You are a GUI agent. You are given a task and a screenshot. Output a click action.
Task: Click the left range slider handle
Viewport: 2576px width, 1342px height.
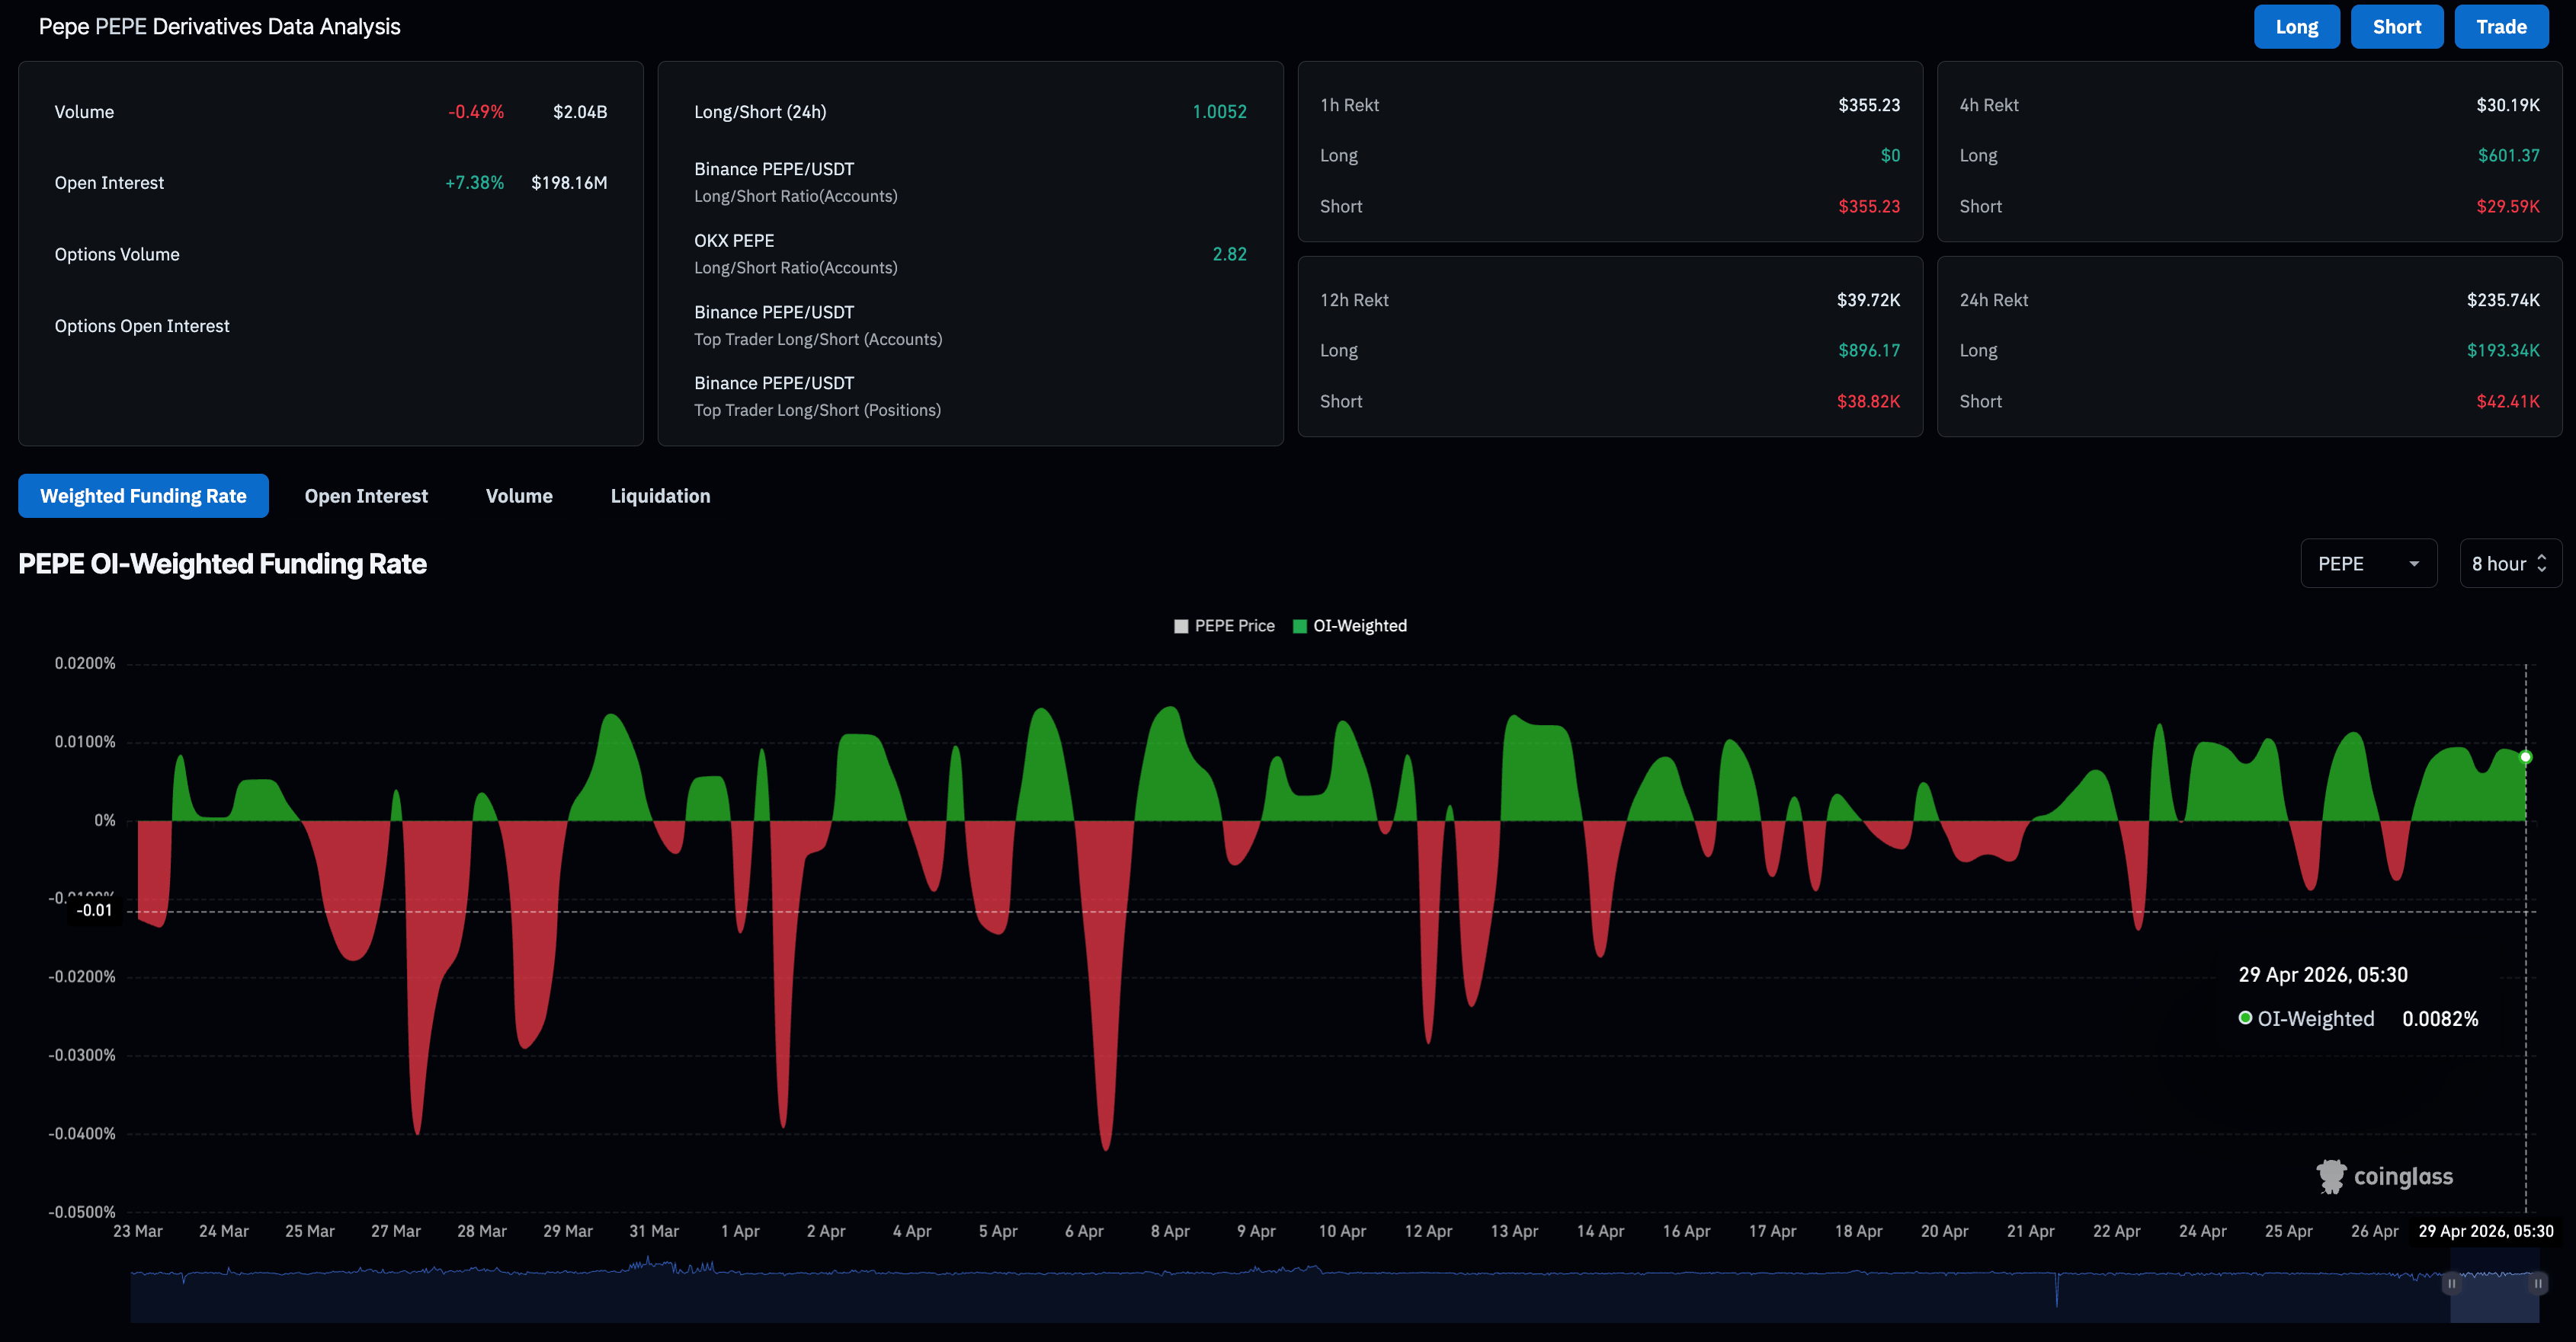pyautogui.click(x=2451, y=1284)
